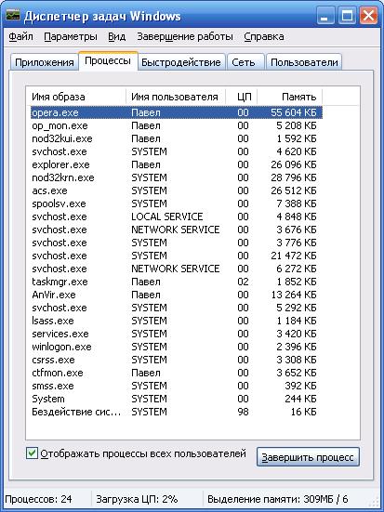This screenshot has width=384, height=512.
Task: Sort by the ЦП column header
Action: [x=242, y=97]
